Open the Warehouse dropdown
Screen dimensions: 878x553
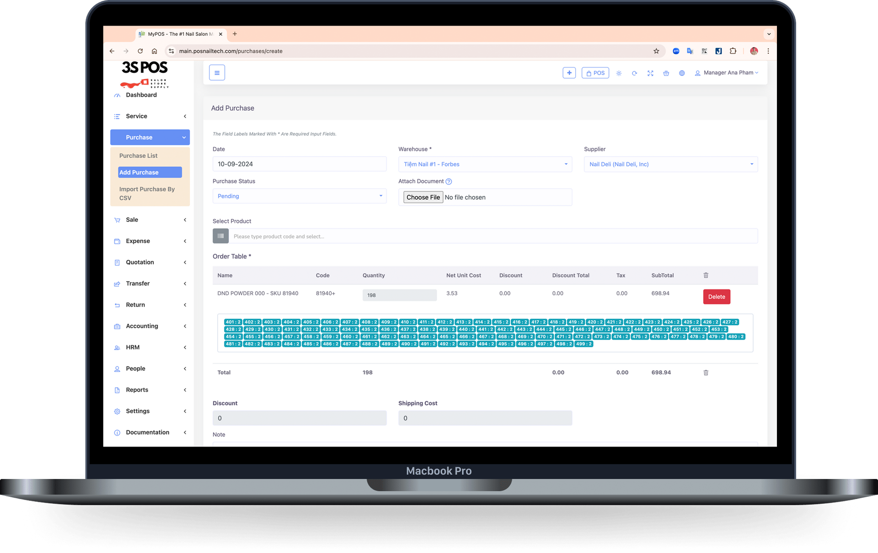pos(485,164)
